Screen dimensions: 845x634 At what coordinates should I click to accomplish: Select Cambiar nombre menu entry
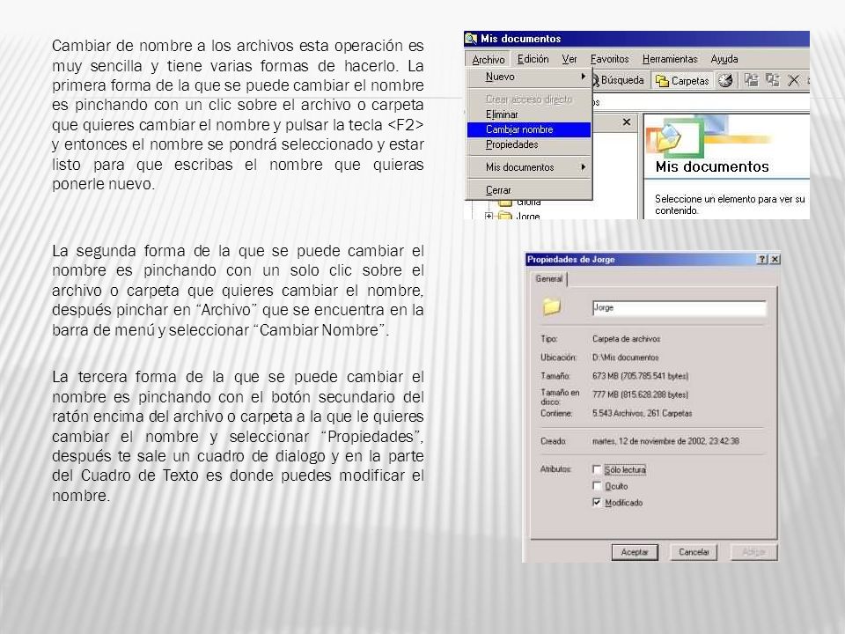tap(529, 129)
